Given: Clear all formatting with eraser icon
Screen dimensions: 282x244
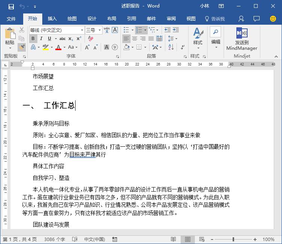Looking at the screenshot, I should tap(91, 39).
